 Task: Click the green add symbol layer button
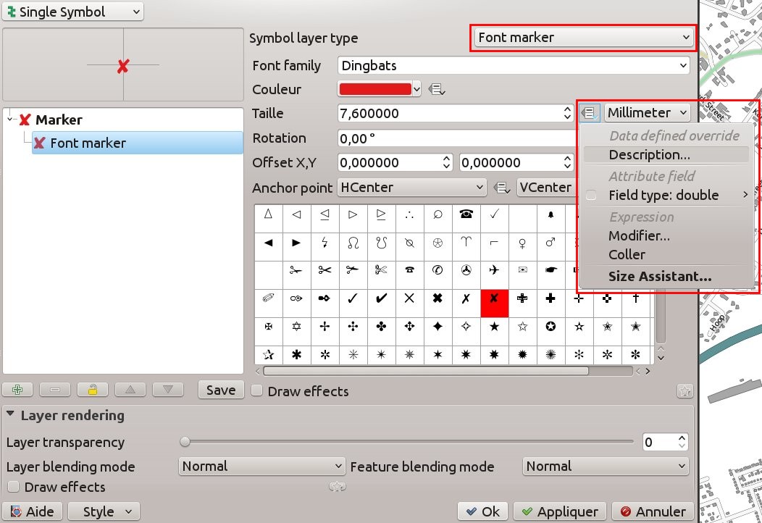tap(17, 390)
